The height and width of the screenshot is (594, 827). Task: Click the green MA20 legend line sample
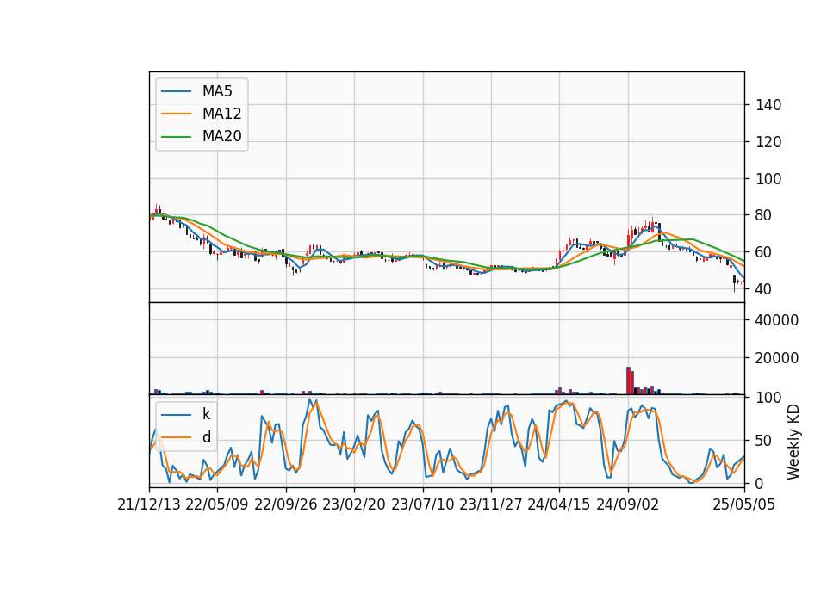(176, 137)
